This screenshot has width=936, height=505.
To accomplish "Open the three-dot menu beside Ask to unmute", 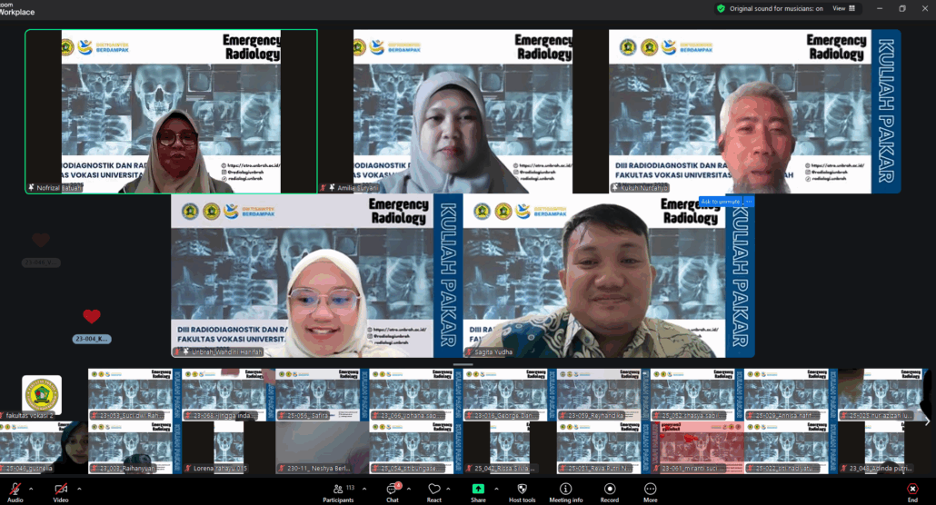I will pos(748,202).
